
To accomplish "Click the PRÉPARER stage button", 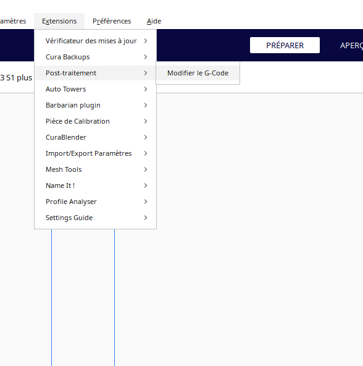I will (x=285, y=45).
